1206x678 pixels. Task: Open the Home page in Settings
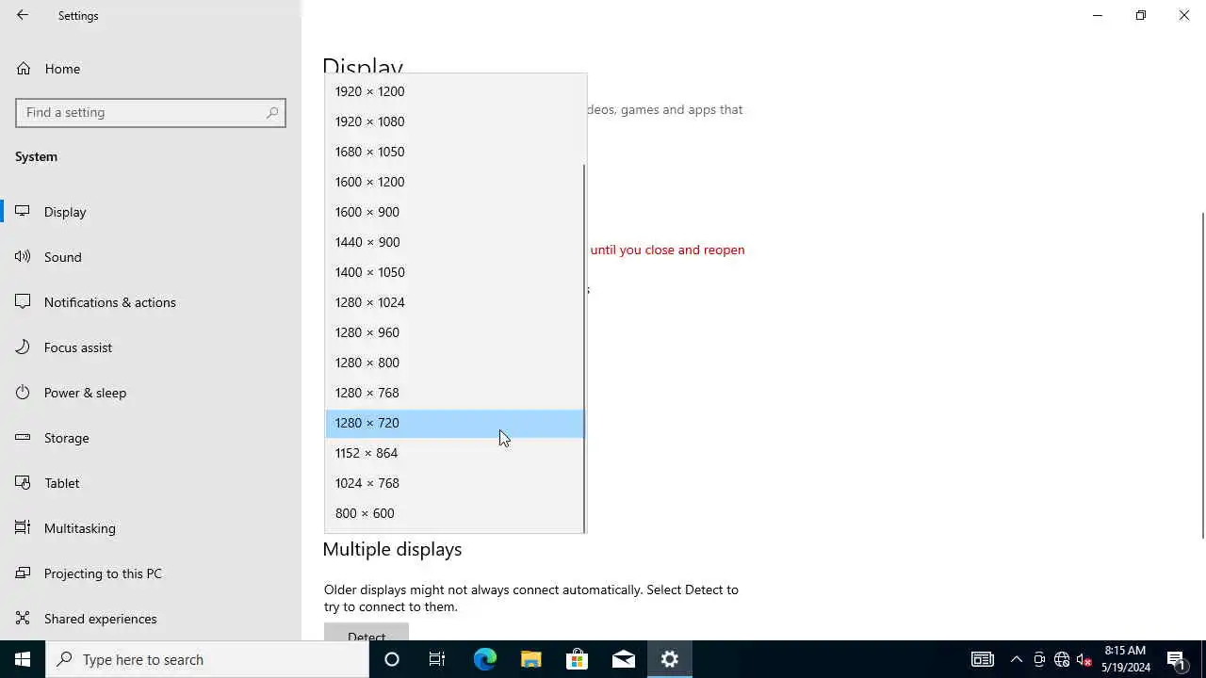click(x=151, y=69)
